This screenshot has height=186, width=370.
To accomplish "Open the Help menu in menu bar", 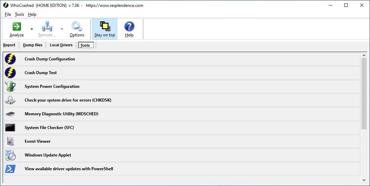I will (x=32, y=14).
